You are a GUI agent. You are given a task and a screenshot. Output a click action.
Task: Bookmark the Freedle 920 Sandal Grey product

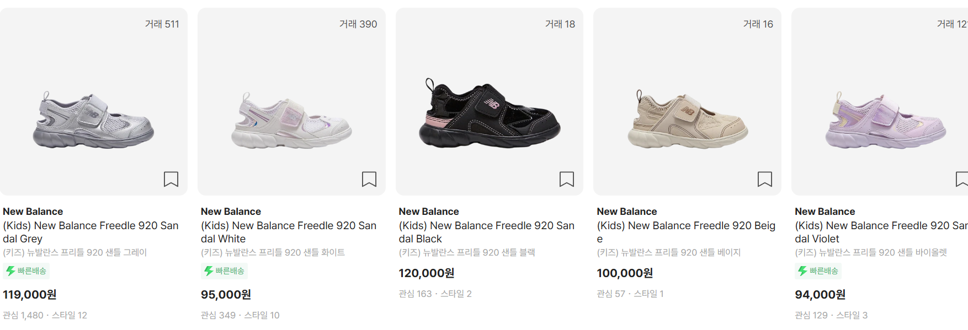click(x=171, y=178)
